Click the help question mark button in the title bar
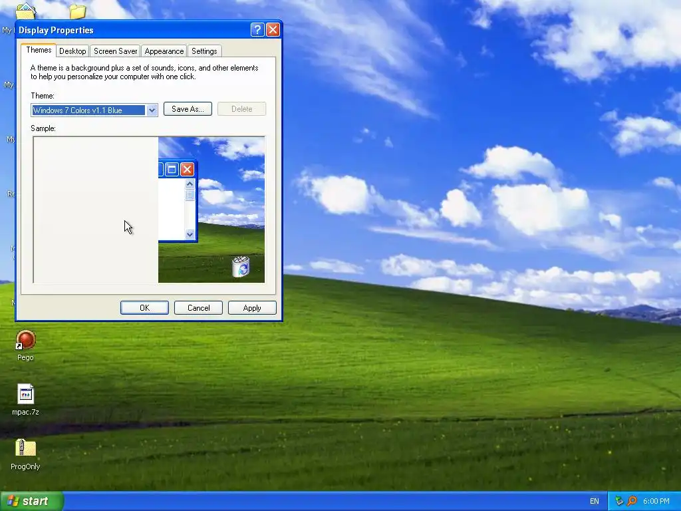Image resolution: width=681 pixels, height=511 pixels. click(x=257, y=29)
